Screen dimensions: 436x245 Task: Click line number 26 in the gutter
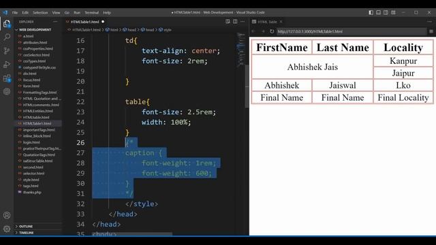point(80,142)
